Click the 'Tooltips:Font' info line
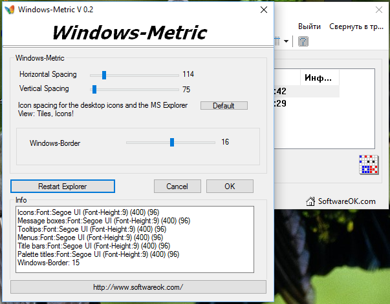The height and width of the screenshot is (304, 390). click(92, 229)
